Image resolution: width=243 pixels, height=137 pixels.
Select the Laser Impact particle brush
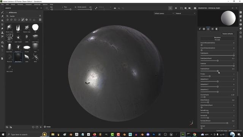18,38
